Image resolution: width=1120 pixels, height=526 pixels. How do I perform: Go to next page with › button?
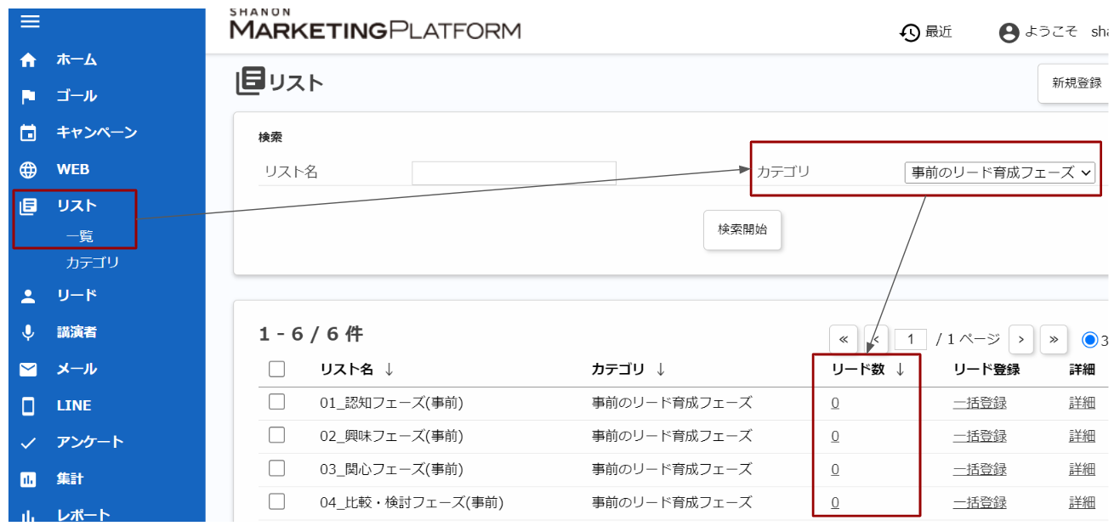[x=1021, y=339]
